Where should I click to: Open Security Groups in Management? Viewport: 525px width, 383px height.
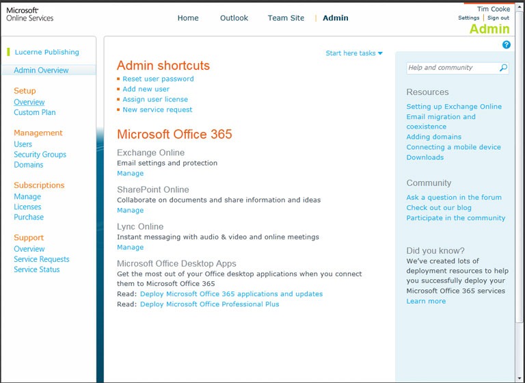pyautogui.click(x=40, y=155)
